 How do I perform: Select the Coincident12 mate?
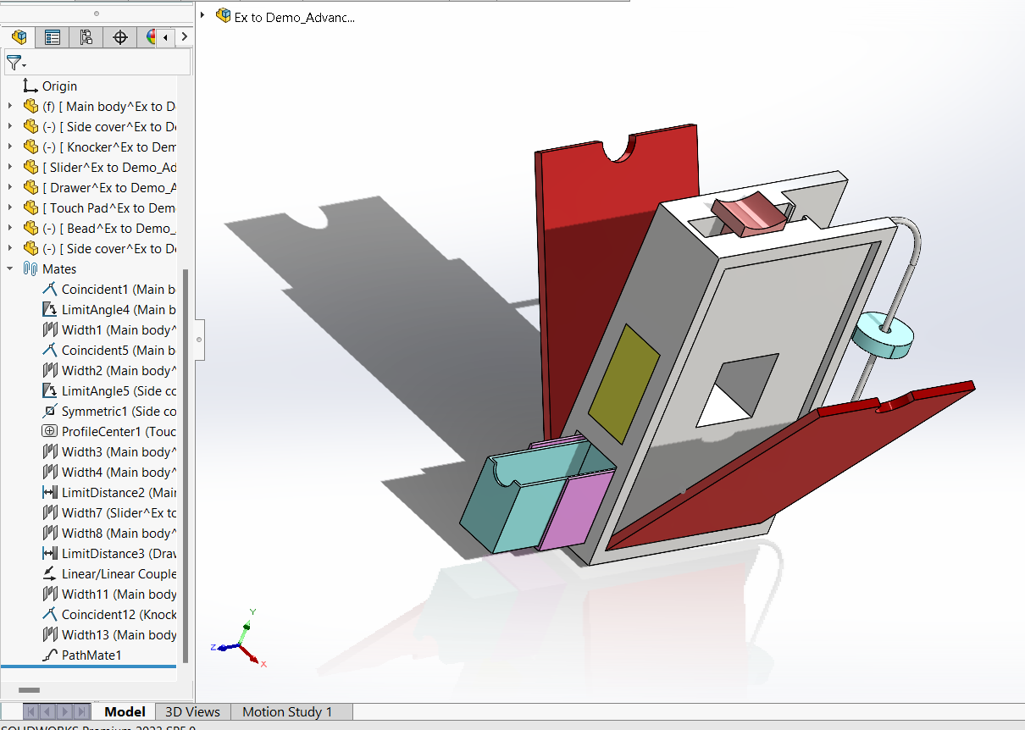pos(108,614)
